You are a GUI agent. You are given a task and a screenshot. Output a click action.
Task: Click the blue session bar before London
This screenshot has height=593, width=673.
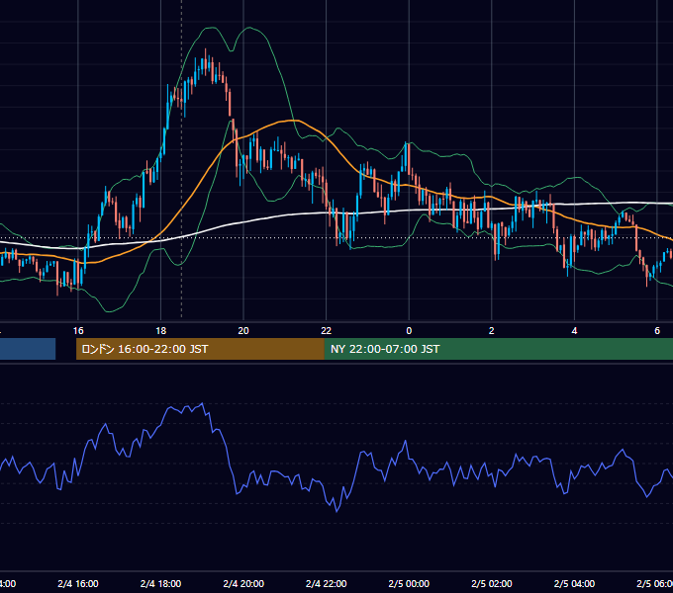pyautogui.click(x=28, y=349)
